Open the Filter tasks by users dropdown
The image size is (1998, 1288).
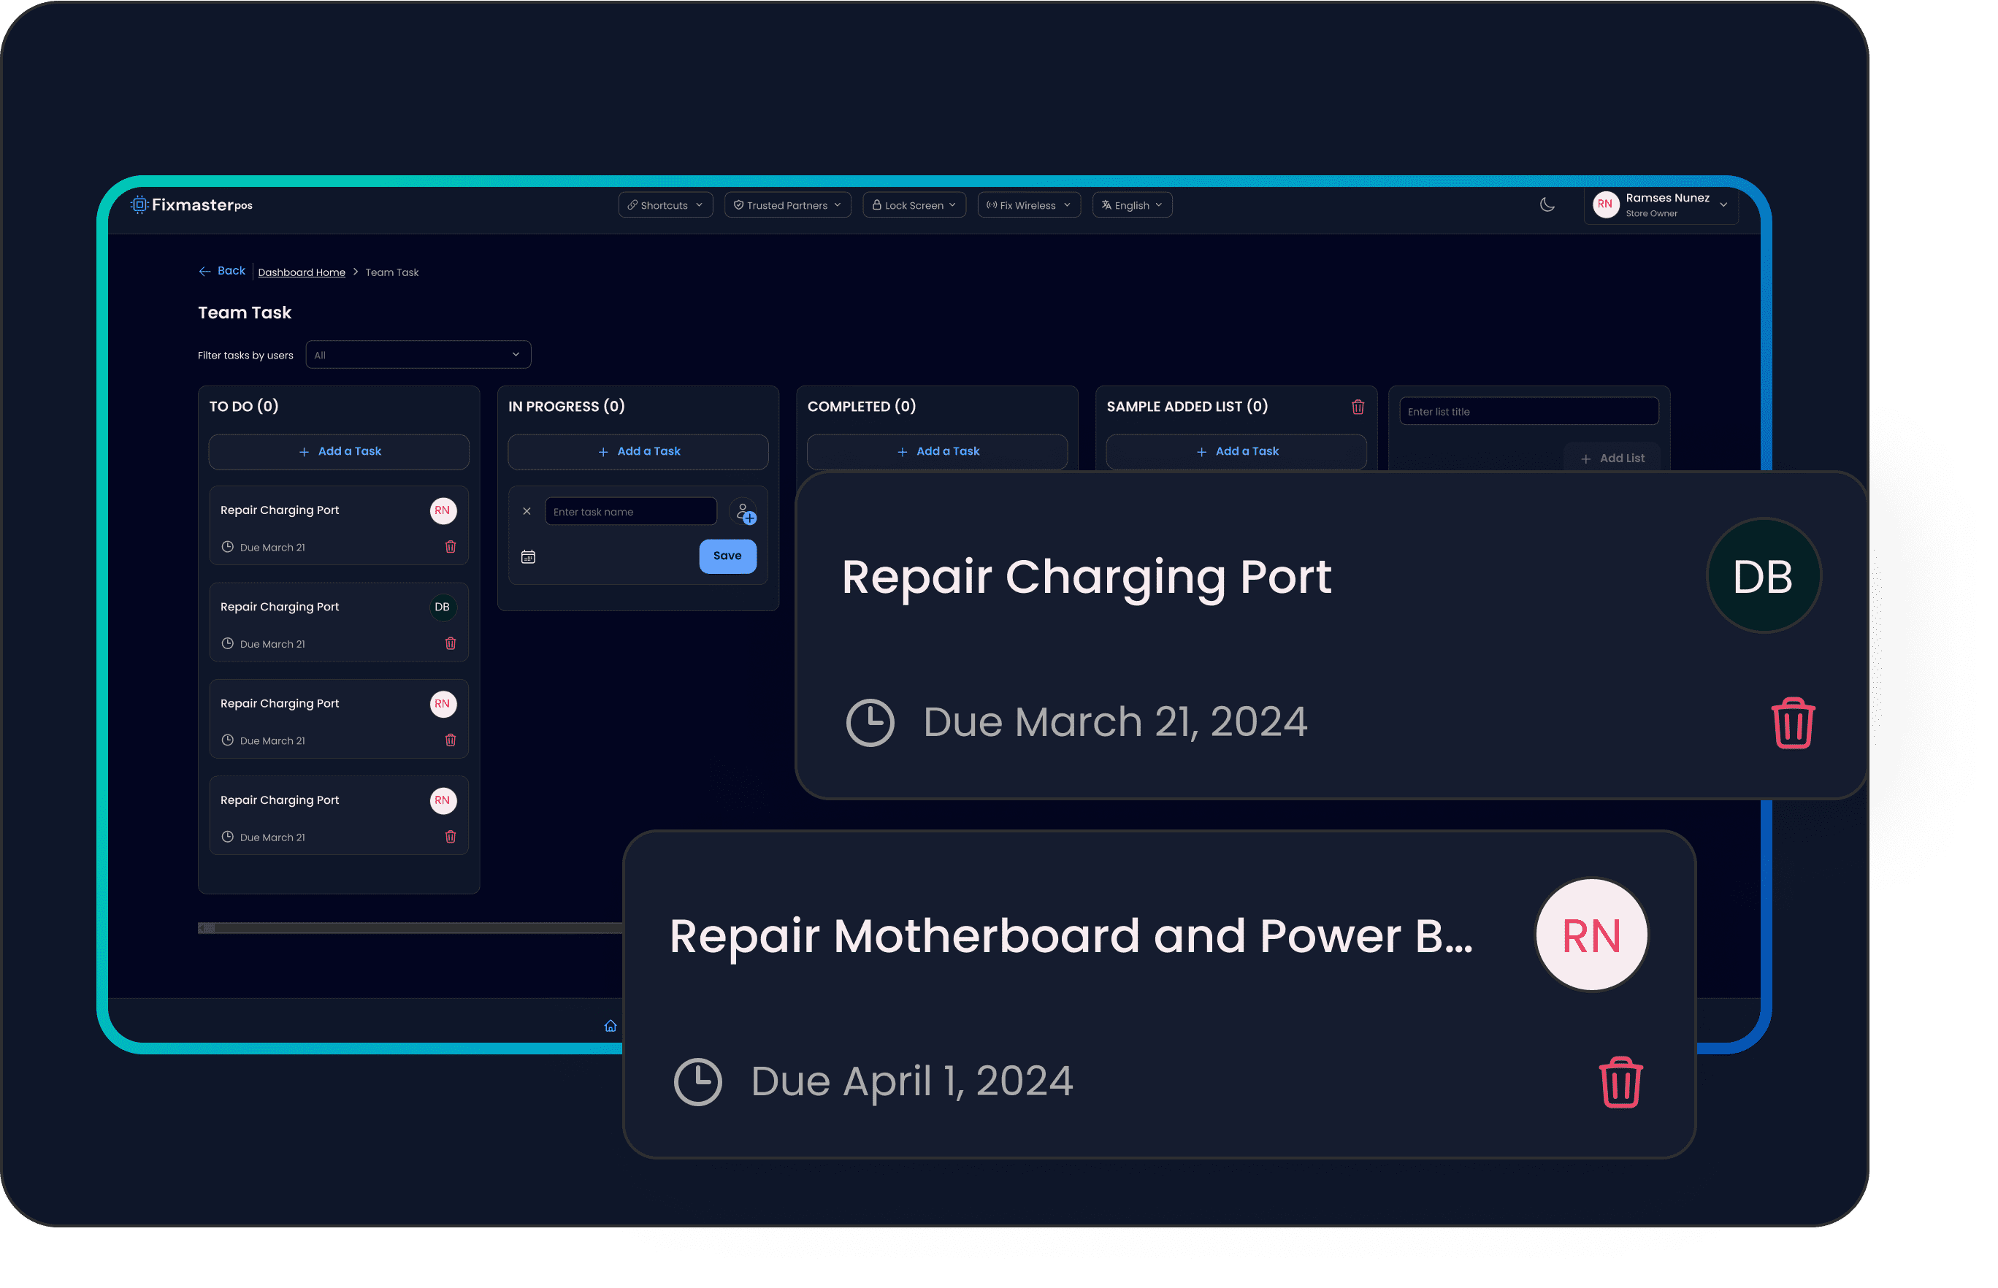[417, 355]
